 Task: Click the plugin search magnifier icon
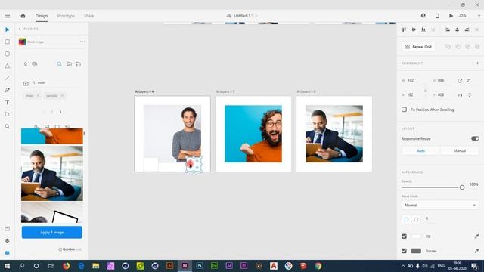[x=59, y=64]
